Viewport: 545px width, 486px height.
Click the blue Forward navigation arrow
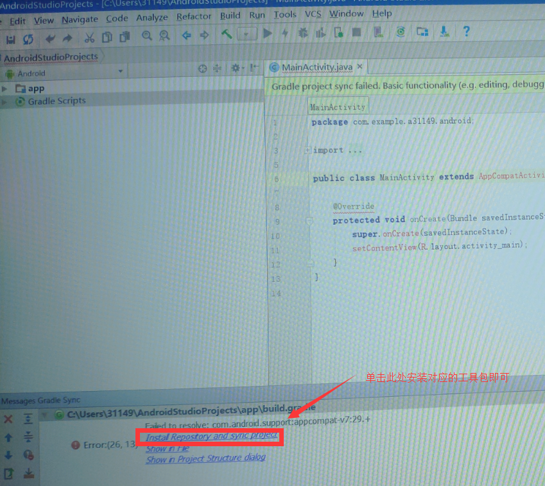[204, 35]
